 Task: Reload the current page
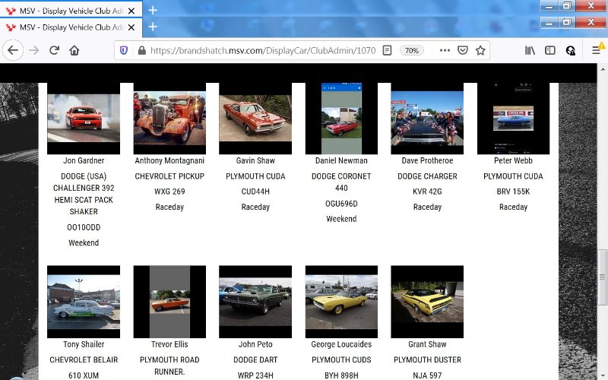[x=54, y=50]
